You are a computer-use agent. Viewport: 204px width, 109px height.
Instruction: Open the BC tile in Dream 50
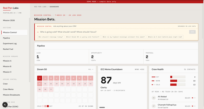(62, 84)
